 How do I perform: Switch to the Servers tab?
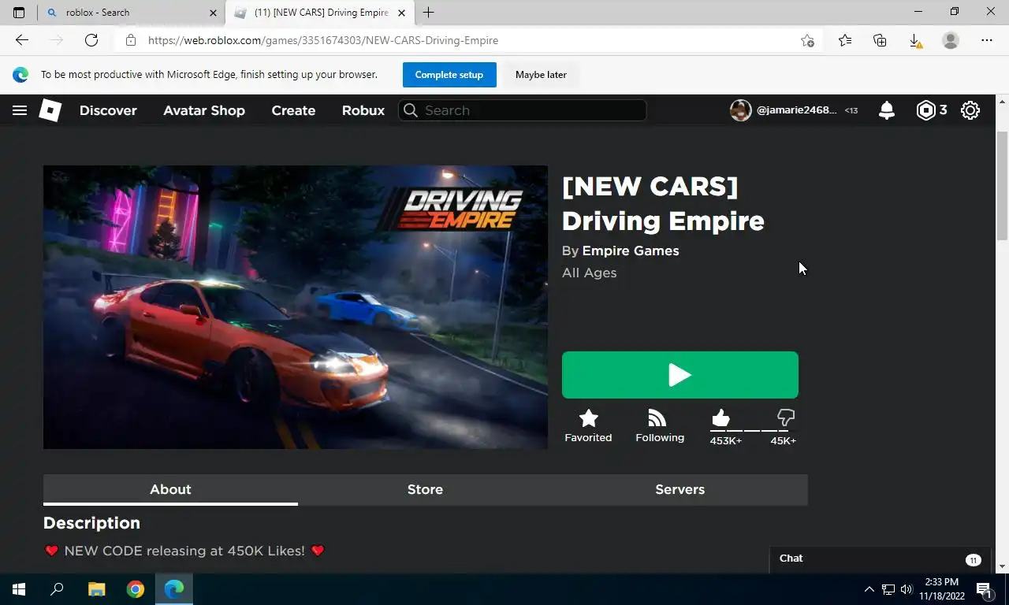point(679,489)
